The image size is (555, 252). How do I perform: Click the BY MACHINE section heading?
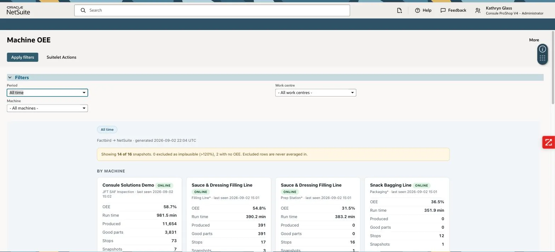[x=111, y=171]
